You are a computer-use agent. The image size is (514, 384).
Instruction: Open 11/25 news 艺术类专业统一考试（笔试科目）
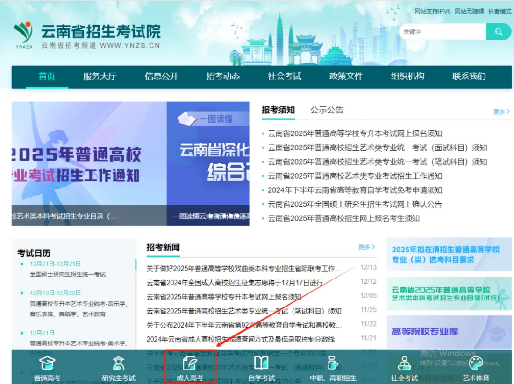pyautogui.click(x=244, y=311)
